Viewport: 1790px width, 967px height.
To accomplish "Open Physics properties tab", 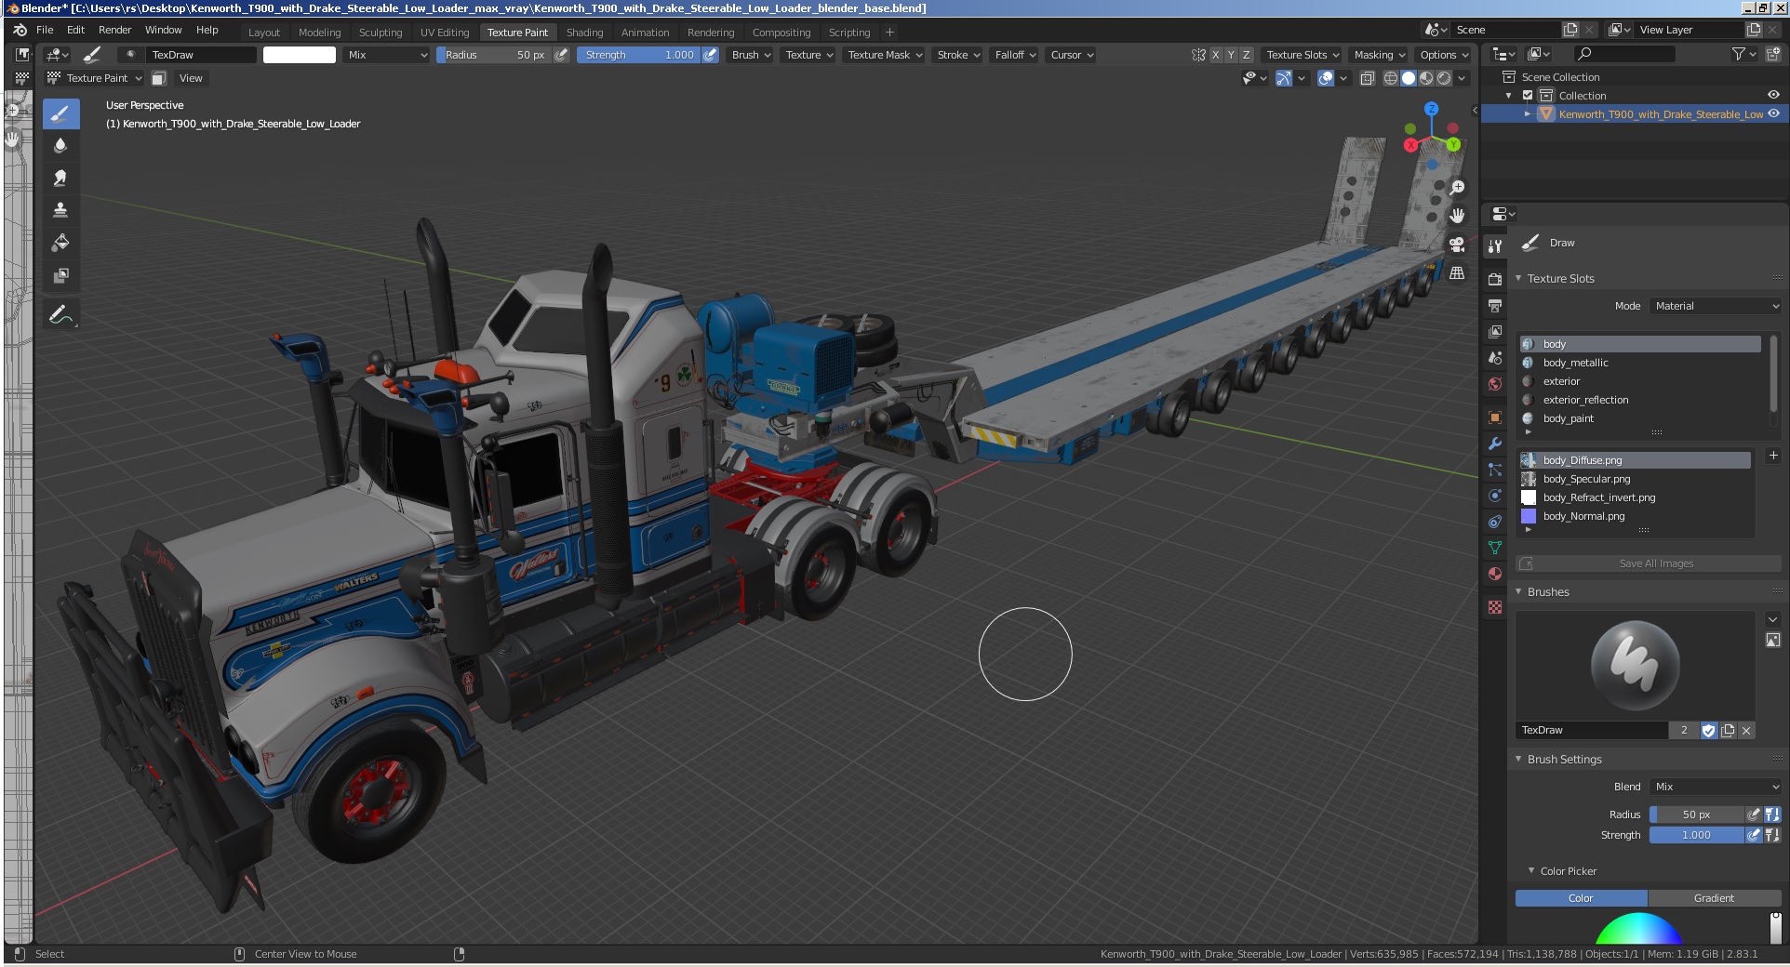I will click(1495, 496).
